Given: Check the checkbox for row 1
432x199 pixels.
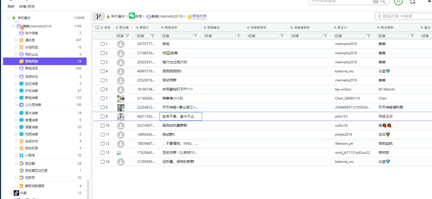Looking at the screenshot, I should [x=102, y=44].
